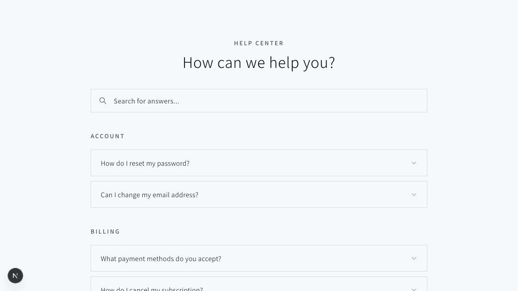The height and width of the screenshot is (291, 518).
Task: Focus the Search for answers field
Action: [259, 101]
